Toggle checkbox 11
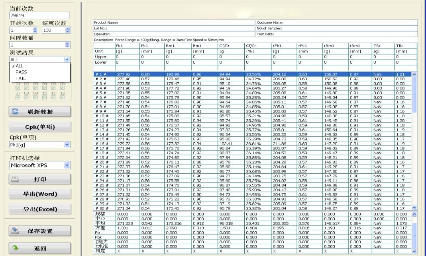426x256 pixels. (x=53, y=97)
